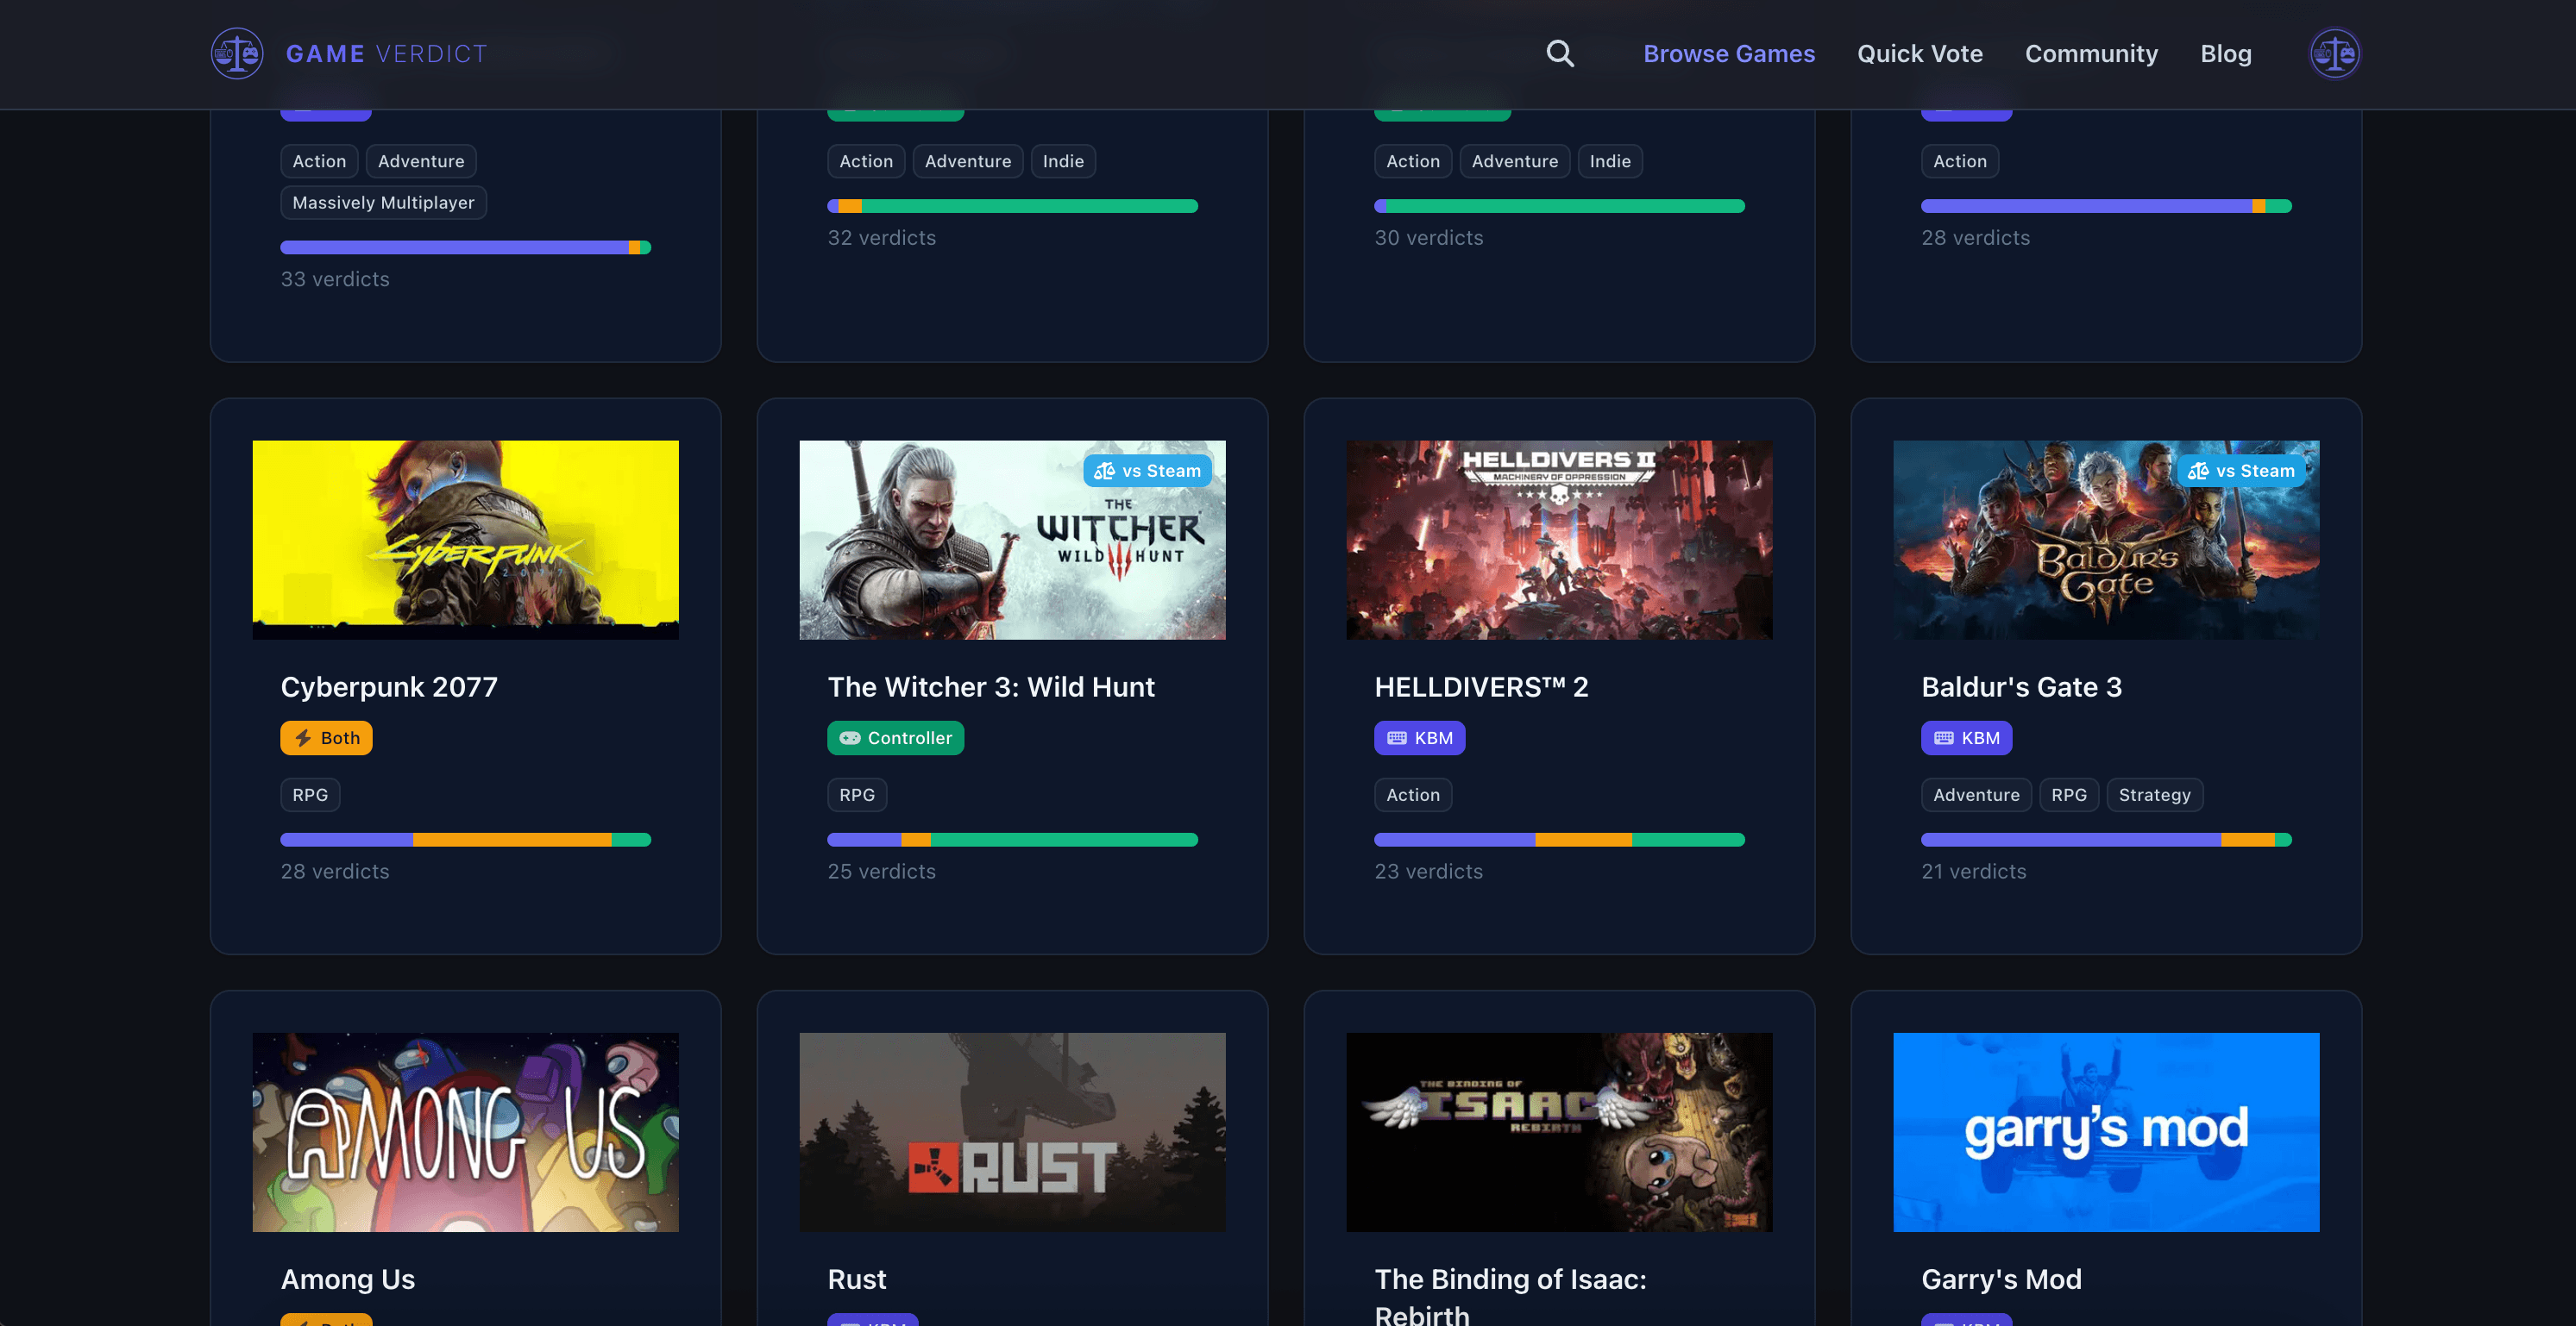
Task: Open The Witcher 3: Wild Hunt title
Action: [991, 686]
